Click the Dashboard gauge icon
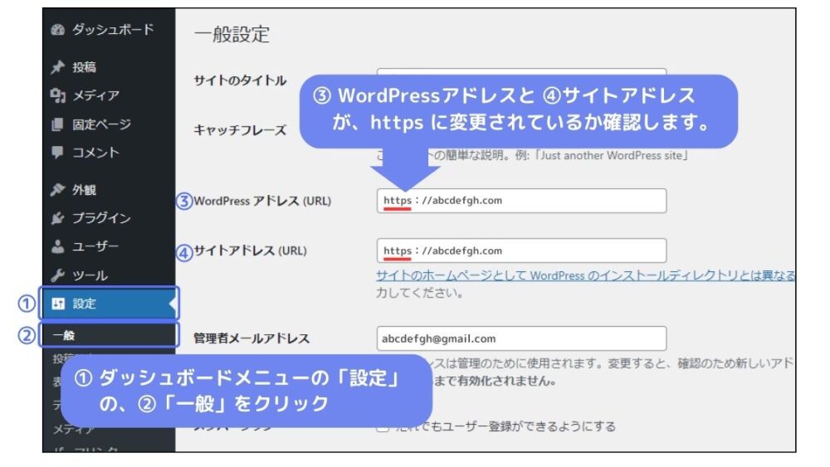830x467 pixels. pos(58,30)
